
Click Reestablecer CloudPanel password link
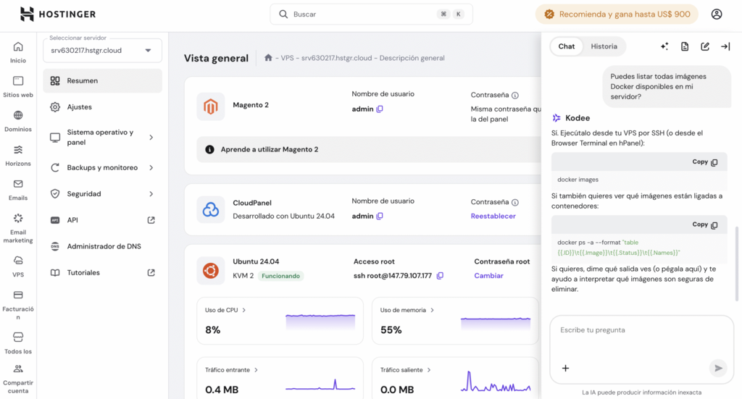[493, 216]
